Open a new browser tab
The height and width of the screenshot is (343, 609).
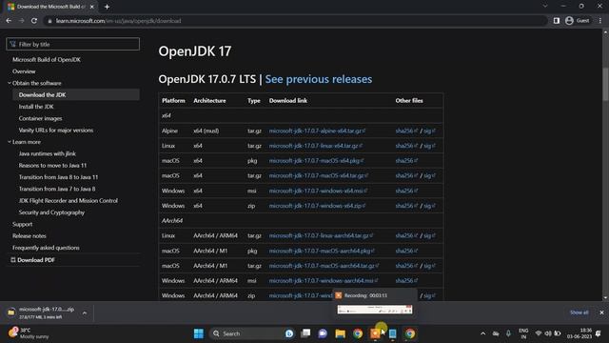[107, 7]
